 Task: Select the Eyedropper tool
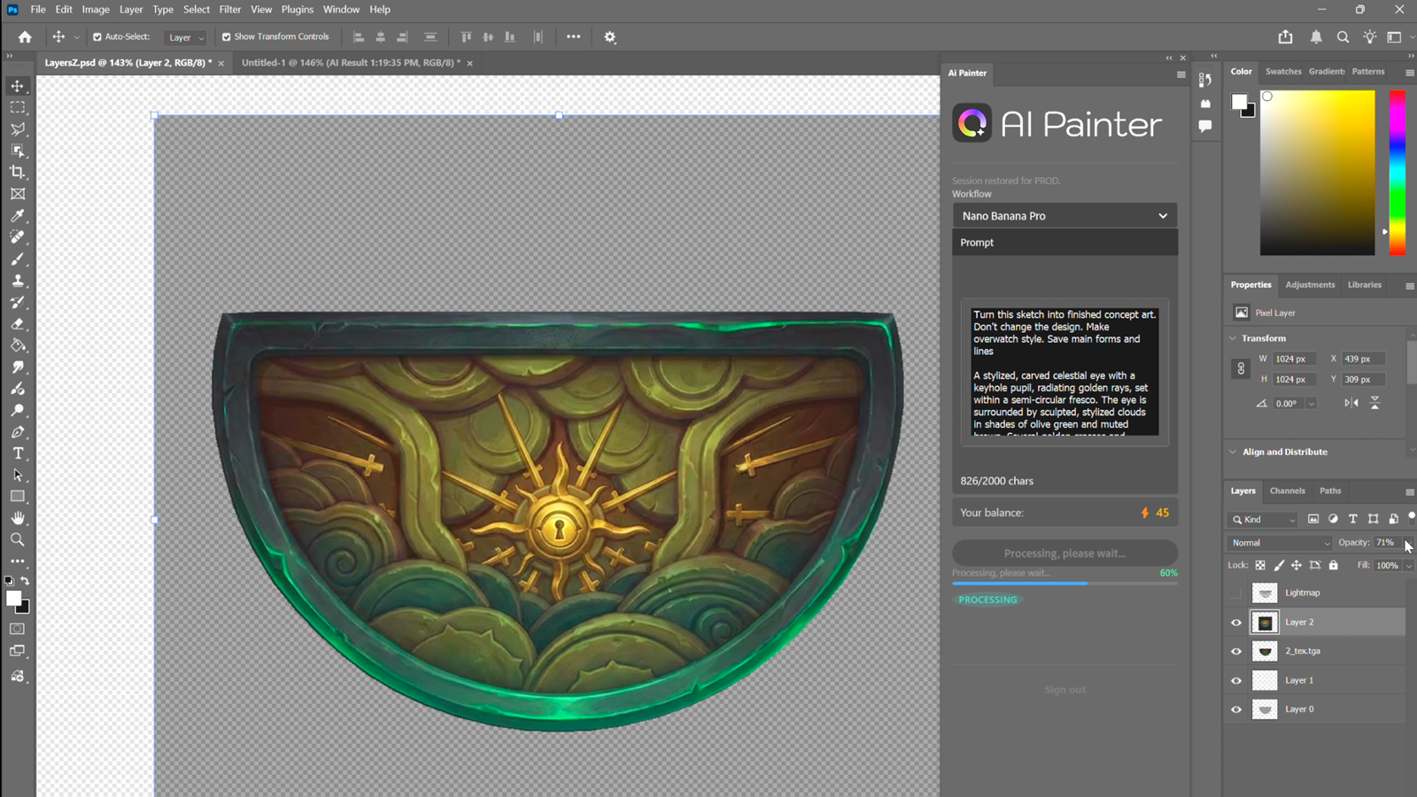tap(18, 215)
